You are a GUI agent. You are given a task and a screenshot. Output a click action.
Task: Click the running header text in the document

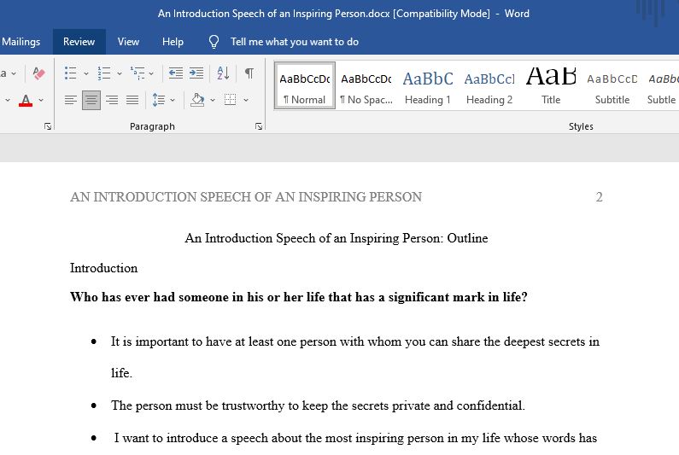click(x=246, y=197)
